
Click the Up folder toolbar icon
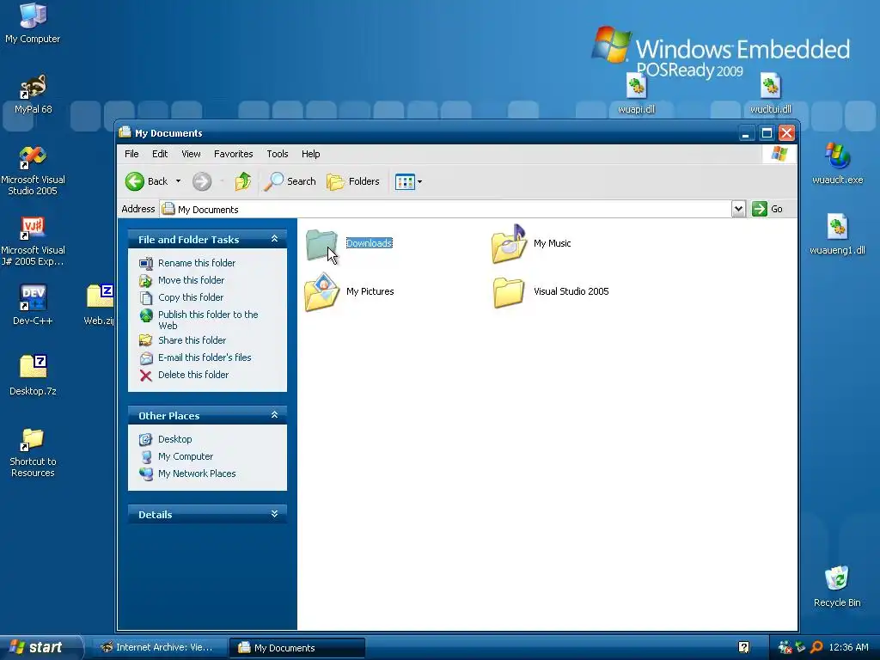(243, 181)
